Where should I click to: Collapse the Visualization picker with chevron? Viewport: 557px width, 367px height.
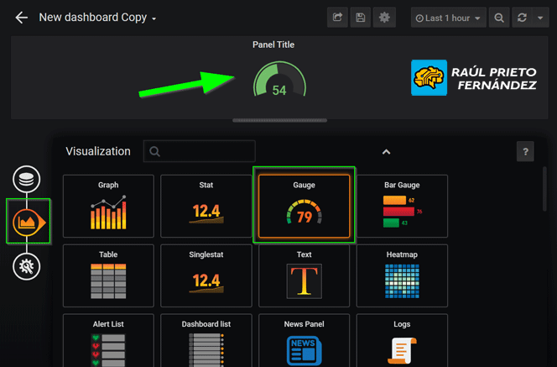coord(386,152)
